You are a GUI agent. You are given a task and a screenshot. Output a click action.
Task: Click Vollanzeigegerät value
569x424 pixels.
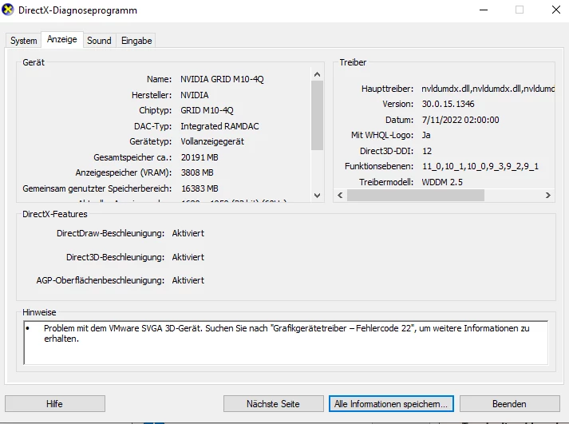click(212, 141)
